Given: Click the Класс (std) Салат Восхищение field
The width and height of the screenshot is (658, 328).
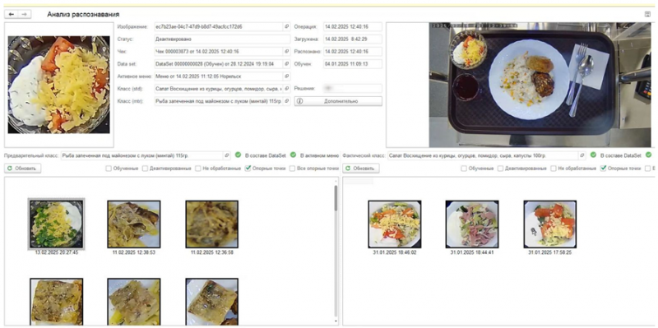Looking at the screenshot, I should (219, 89).
